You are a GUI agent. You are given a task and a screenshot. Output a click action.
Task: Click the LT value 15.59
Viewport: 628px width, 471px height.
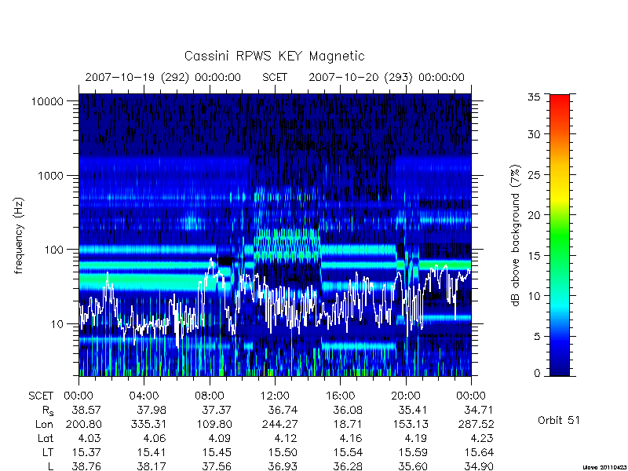[414, 453]
